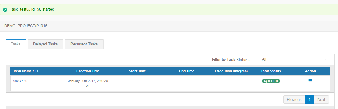Click the ExecutionTime(ms) column header
338x109 pixels.
[x=231, y=71]
